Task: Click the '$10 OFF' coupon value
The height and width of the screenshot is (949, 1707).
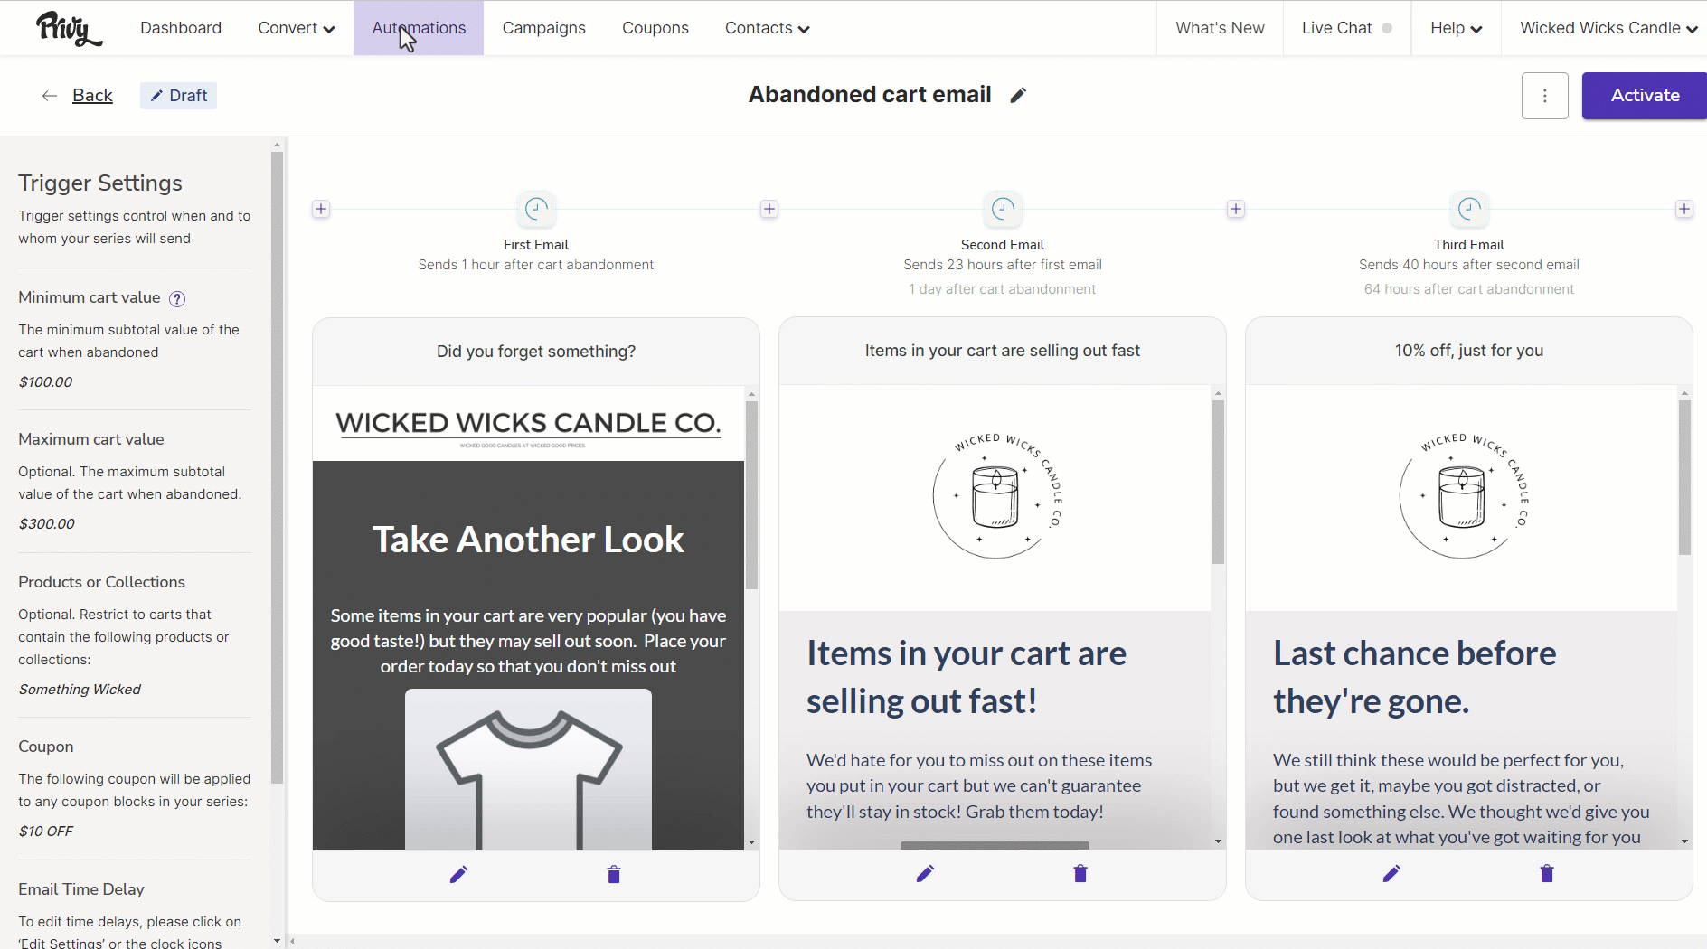Action: tap(45, 831)
